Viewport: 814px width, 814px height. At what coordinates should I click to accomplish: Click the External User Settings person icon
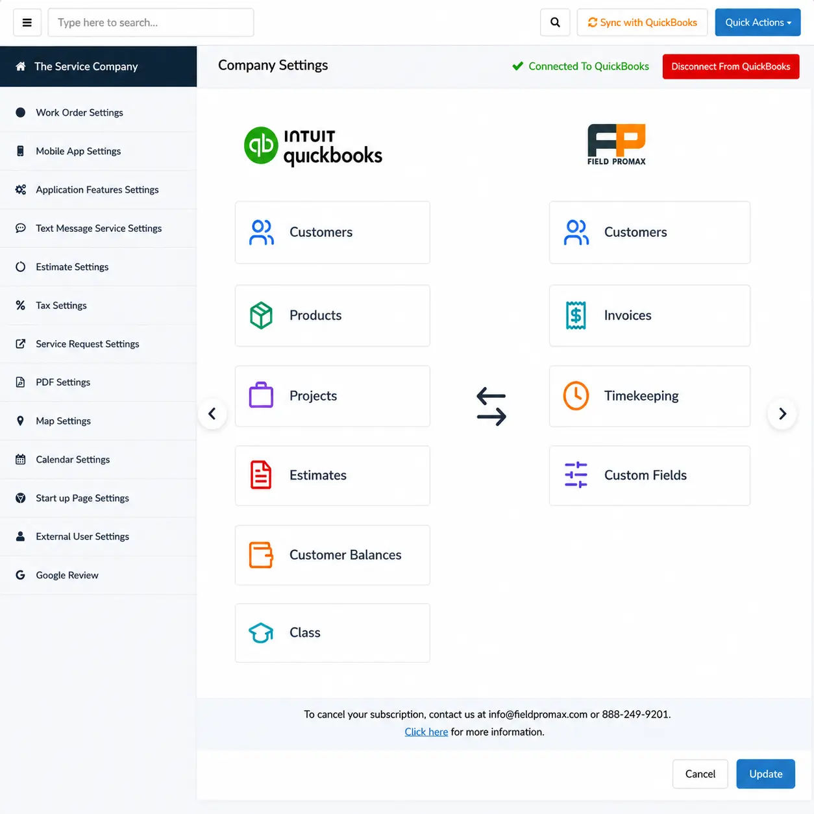21,536
